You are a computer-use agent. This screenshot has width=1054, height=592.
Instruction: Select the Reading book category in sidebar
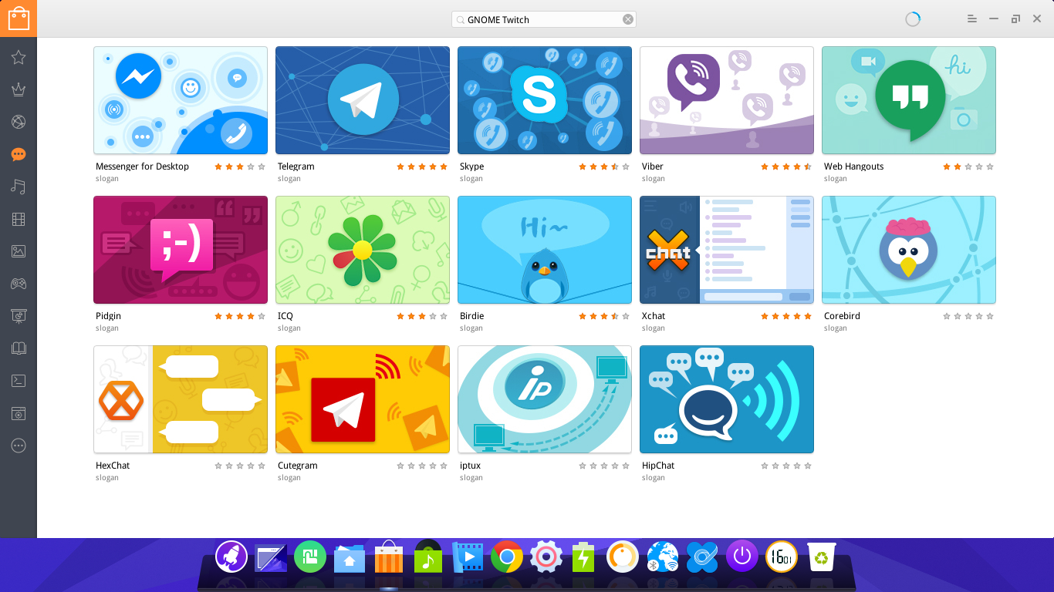pos(19,348)
